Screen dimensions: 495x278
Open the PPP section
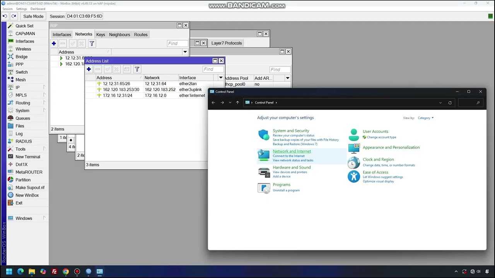pos(19,64)
